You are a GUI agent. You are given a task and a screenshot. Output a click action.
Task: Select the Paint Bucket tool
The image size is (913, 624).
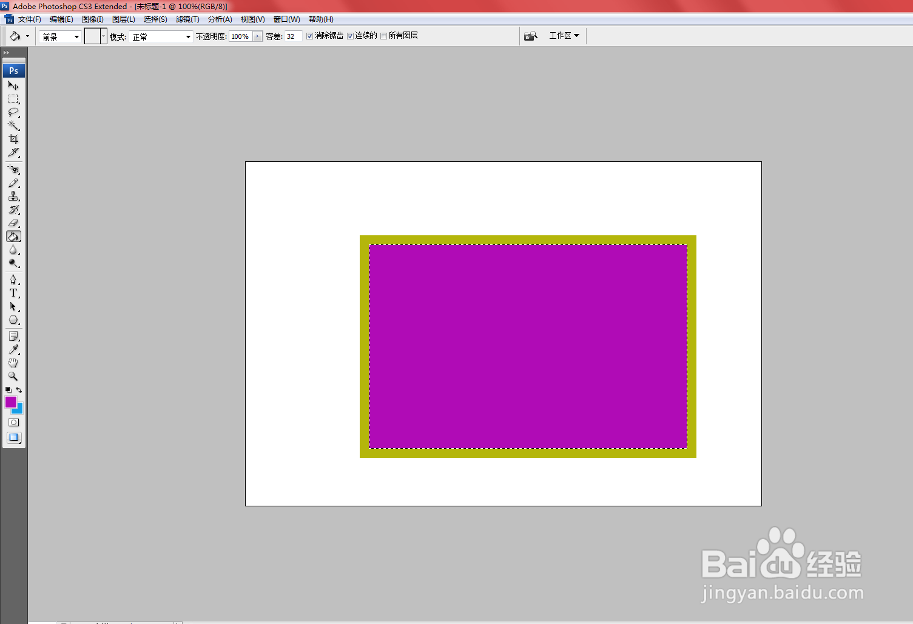click(x=13, y=237)
